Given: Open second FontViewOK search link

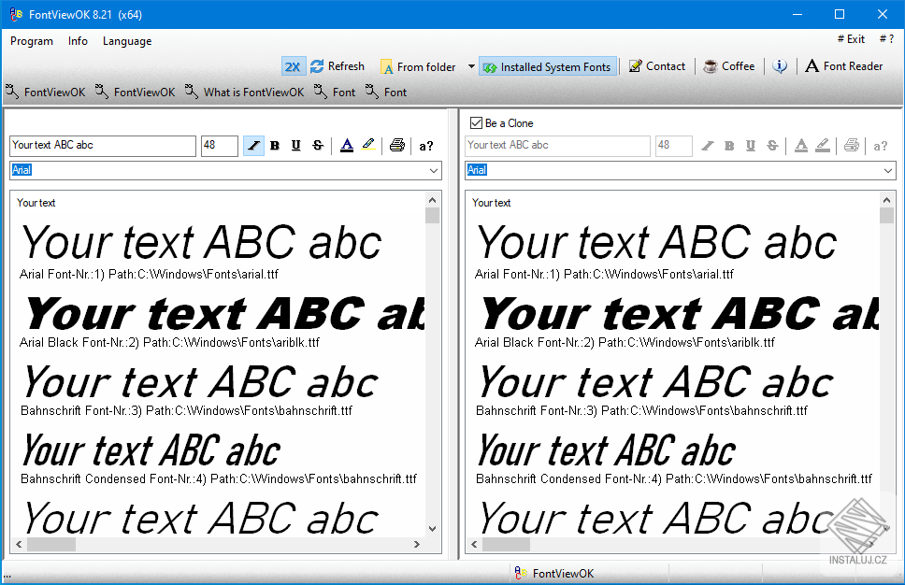Looking at the screenshot, I should click(135, 92).
